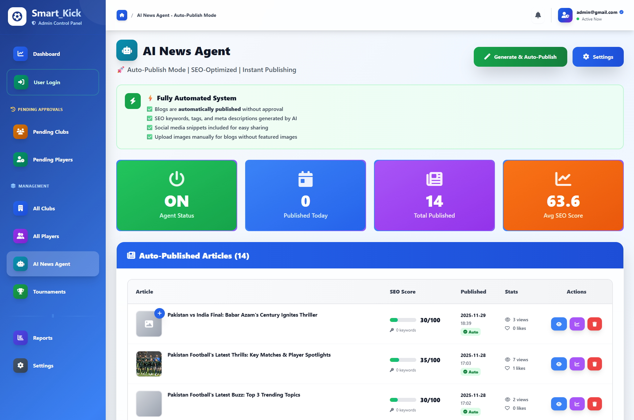Image resolution: width=634 pixels, height=420 pixels.
Task: Select All Players in the sidebar
Action: [x=46, y=236]
